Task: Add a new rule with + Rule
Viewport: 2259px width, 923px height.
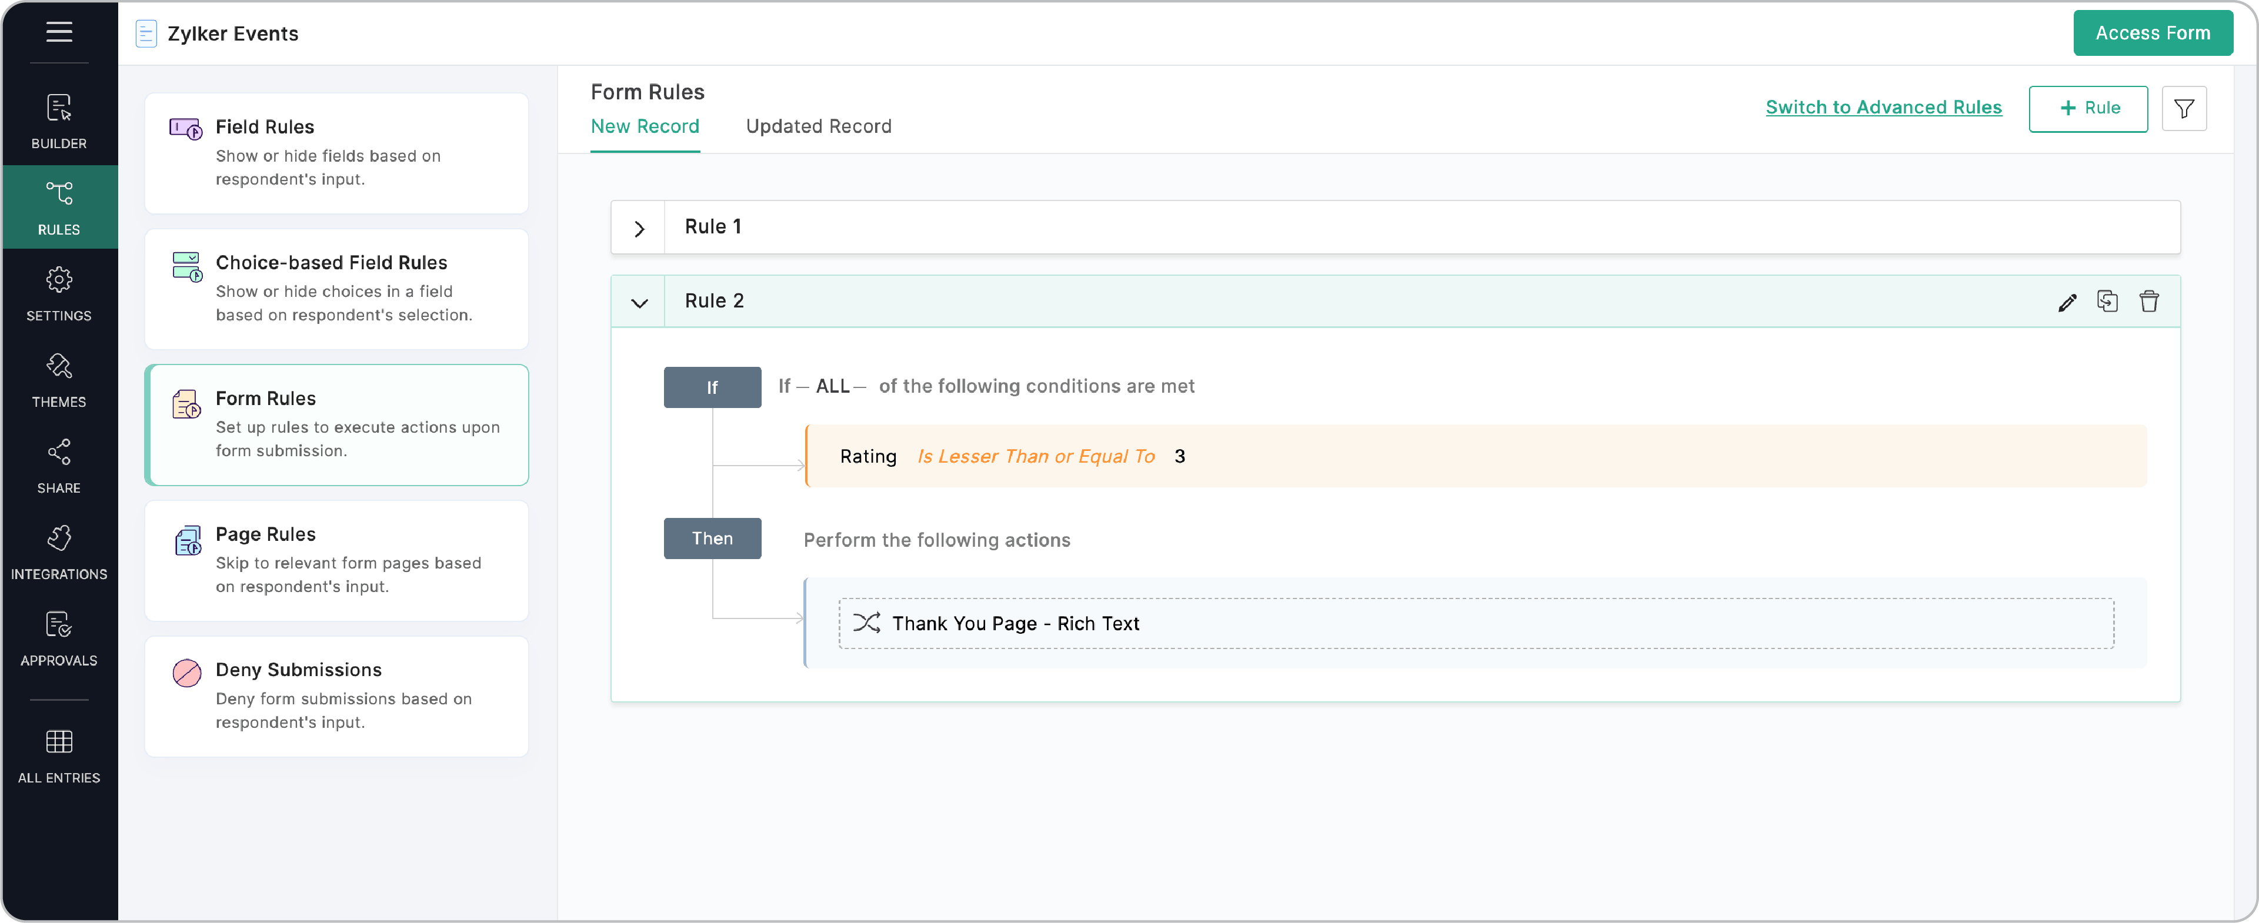Action: (2087, 109)
